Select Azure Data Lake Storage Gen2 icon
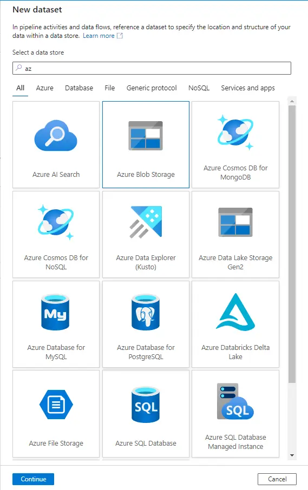 (x=235, y=222)
